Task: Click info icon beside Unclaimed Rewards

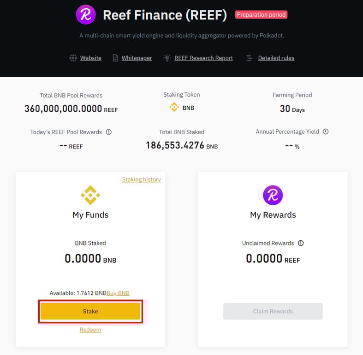Action: point(300,243)
